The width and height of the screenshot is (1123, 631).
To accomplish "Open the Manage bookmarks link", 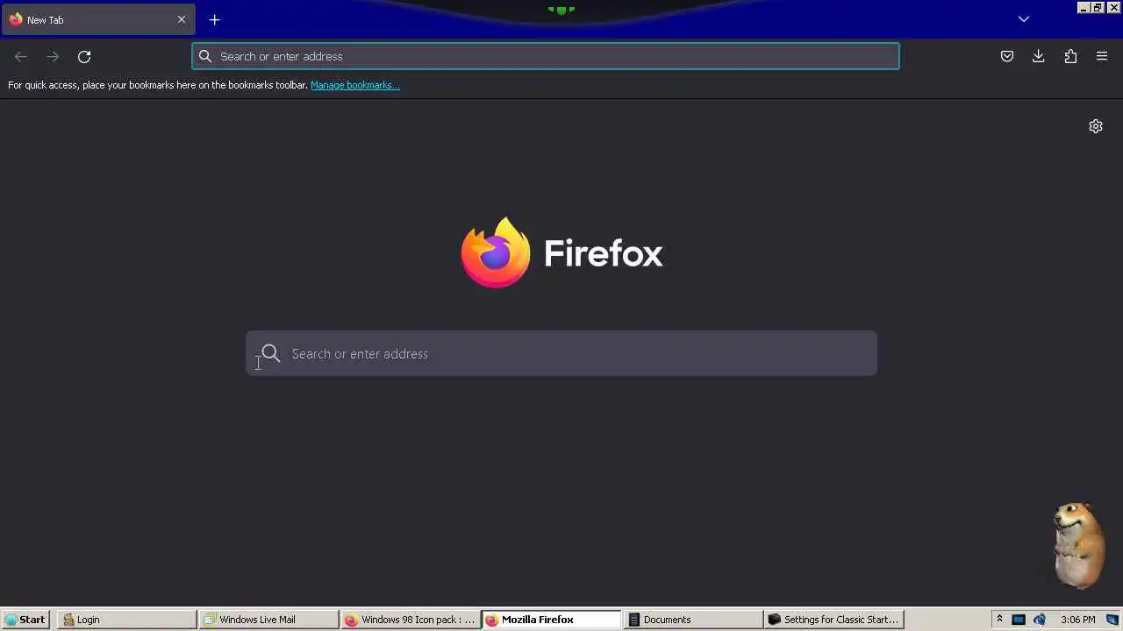I will [x=355, y=85].
